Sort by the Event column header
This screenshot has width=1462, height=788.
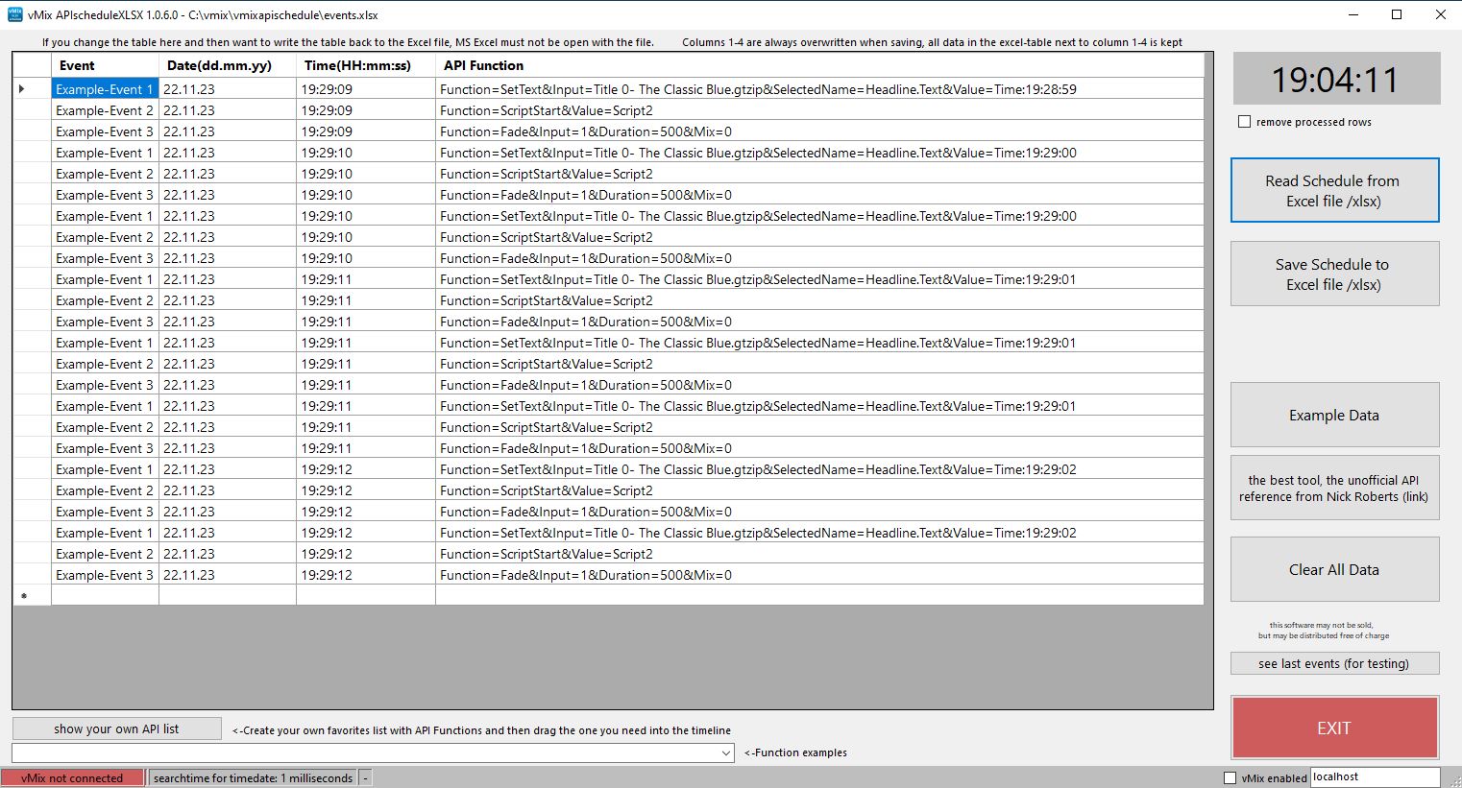[105, 65]
